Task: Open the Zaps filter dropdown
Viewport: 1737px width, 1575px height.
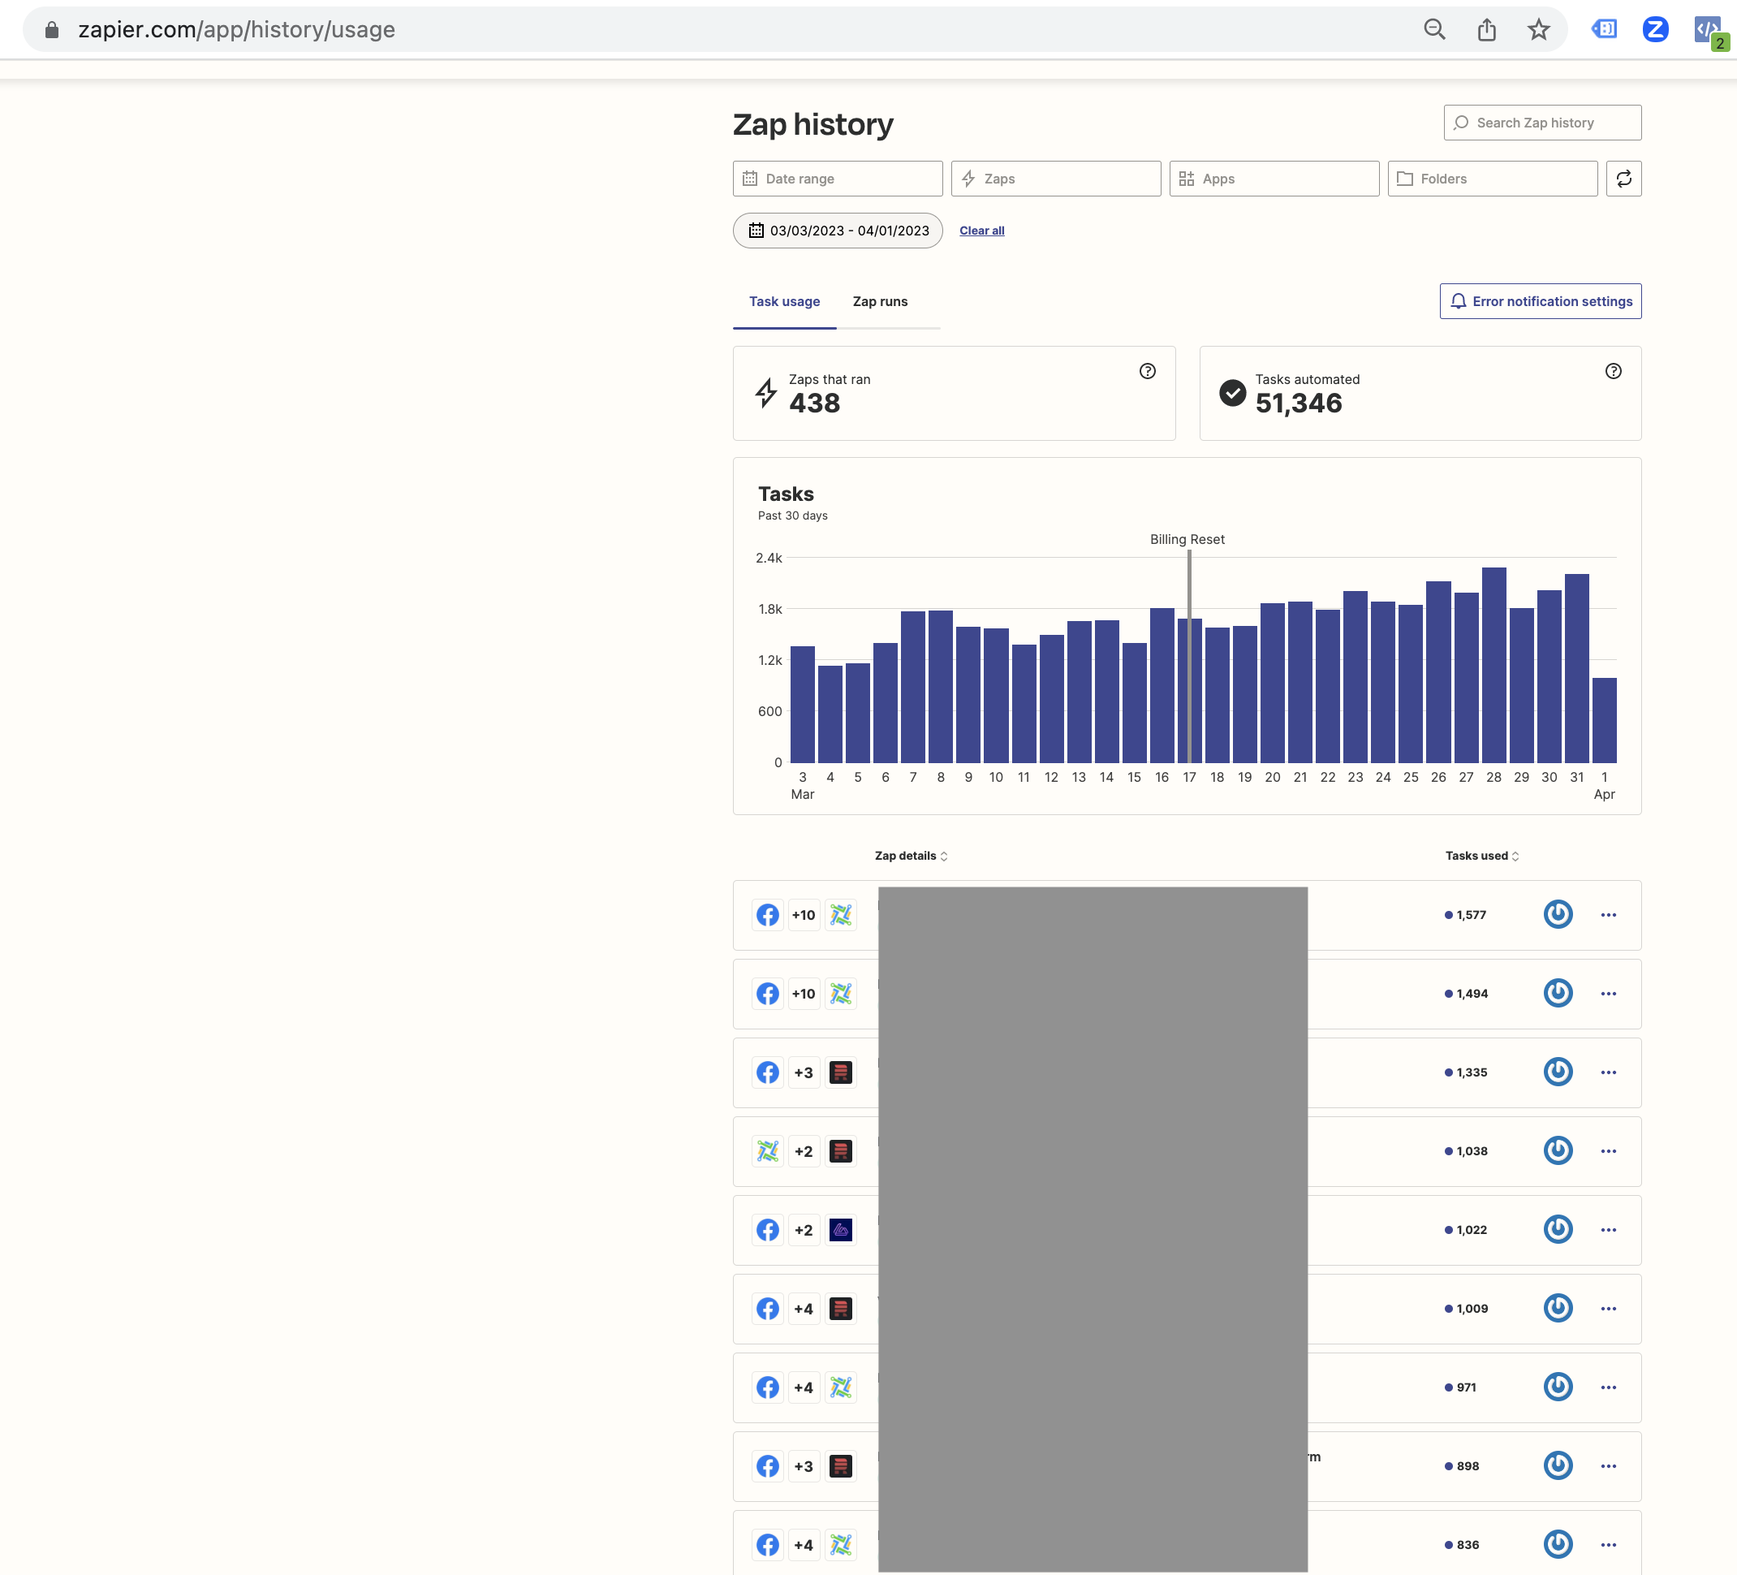Action: pyautogui.click(x=1055, y=179)
